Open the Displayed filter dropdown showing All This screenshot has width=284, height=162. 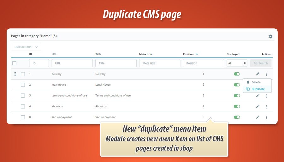(237, 63)
